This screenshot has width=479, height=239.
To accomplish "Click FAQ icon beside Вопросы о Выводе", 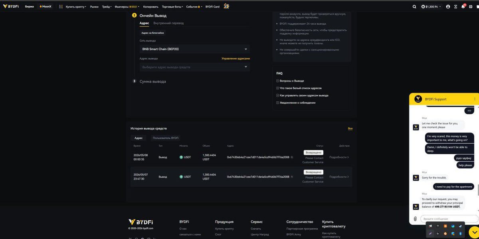I will click(278, 81).
